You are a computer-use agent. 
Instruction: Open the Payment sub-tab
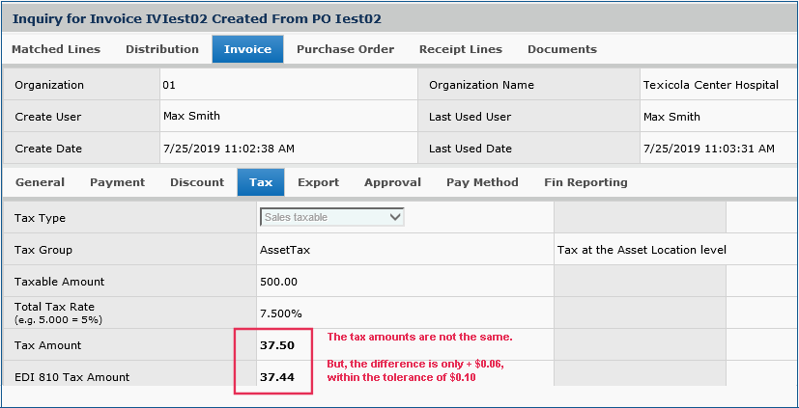[x=117, y=182]
